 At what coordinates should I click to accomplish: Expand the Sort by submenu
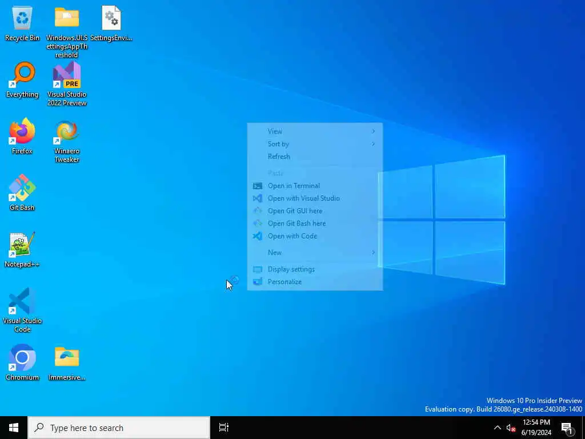(315, 143)
